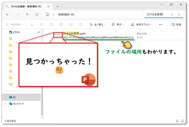Click the Cut scissors icon
This screenshot has width=189, height=127.
(x=32, y=24)
